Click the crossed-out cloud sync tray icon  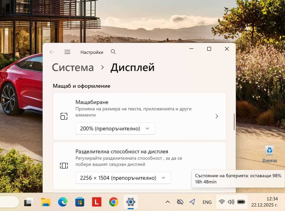(x=180, y=202)
